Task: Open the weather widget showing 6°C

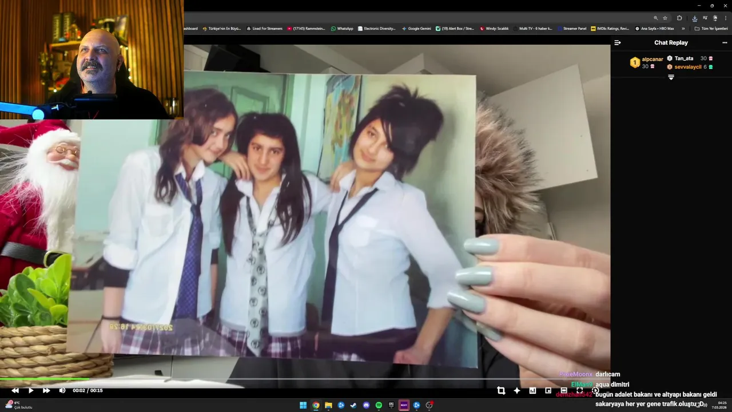Action: point(19,405)
